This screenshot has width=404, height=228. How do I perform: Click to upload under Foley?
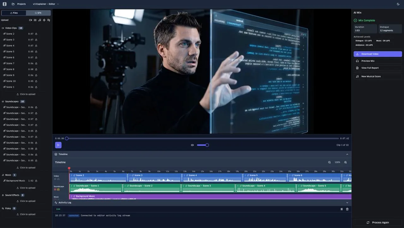click(26, 214)
